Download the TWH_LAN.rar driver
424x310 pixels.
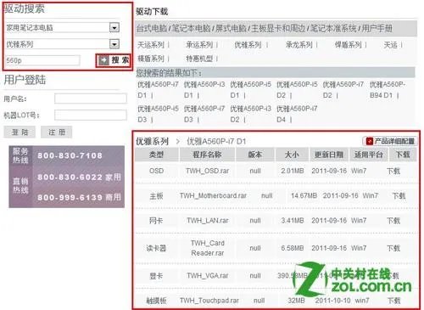(393, 221)
